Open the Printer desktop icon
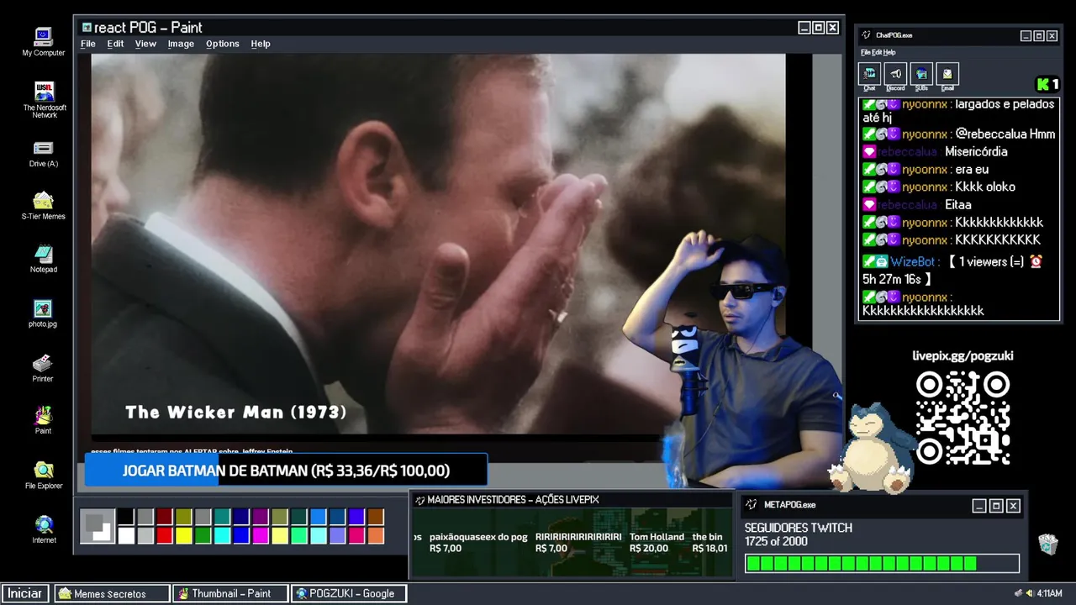This screenshot has width=1076, height=605. coord(43,368)
